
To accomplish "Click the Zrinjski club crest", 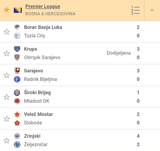I will [x=17, y=136].
